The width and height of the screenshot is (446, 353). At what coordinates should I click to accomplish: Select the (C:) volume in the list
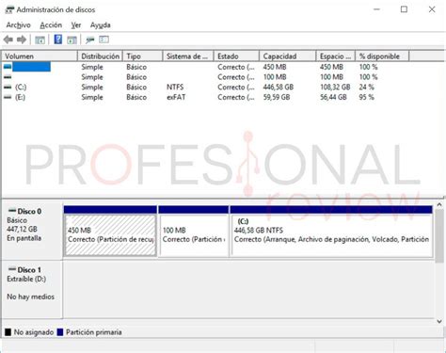click(x=21, y=88)
